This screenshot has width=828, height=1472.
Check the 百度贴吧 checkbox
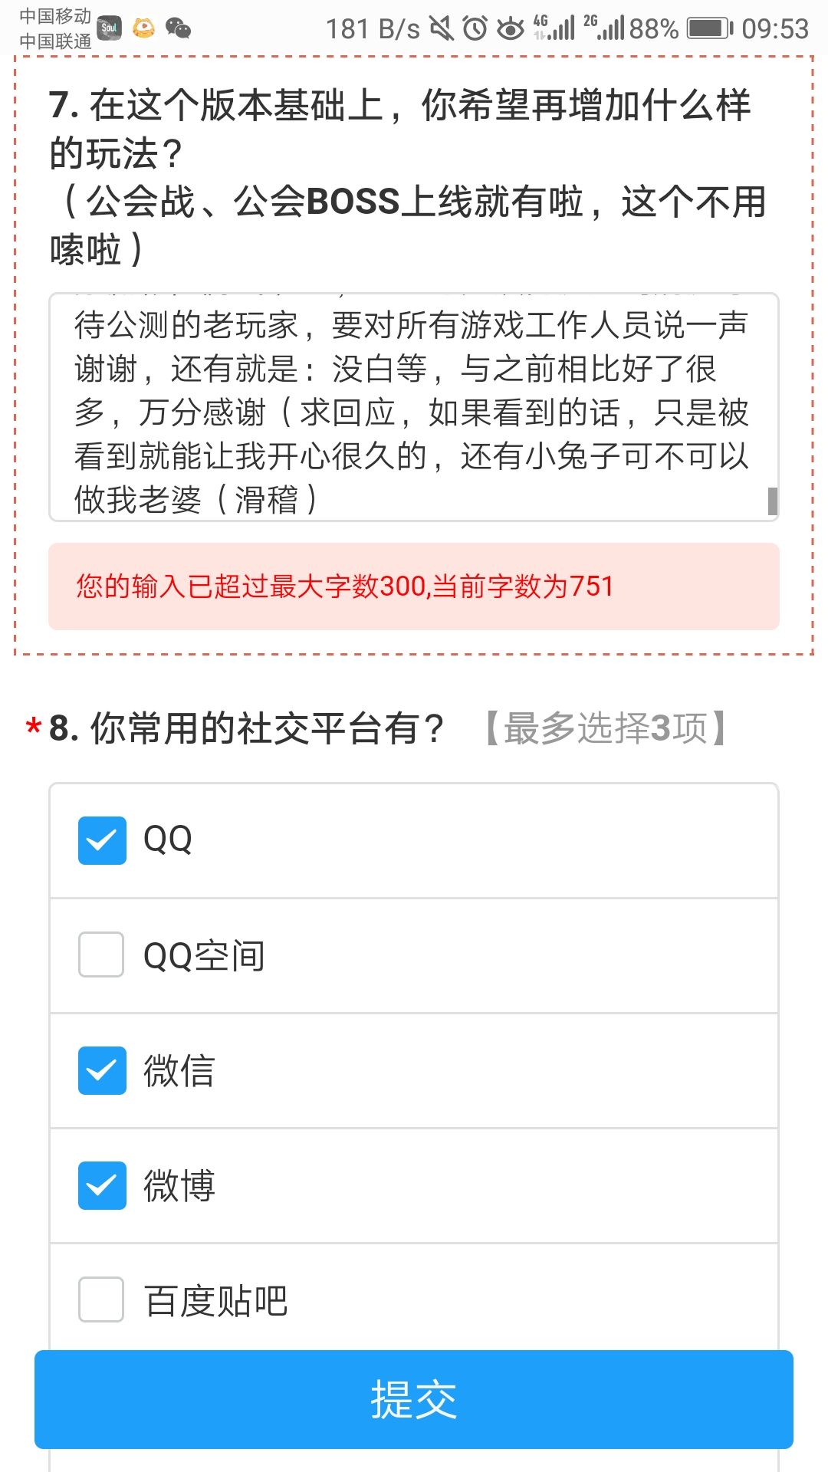[101, 1299]
